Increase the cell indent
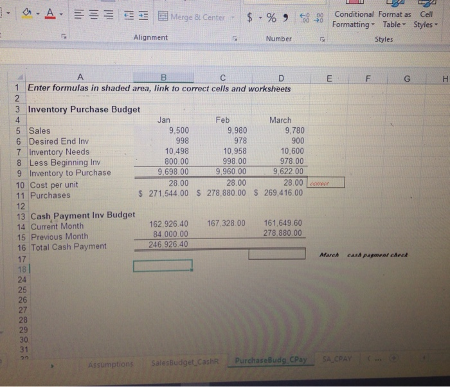 [143, 15]
